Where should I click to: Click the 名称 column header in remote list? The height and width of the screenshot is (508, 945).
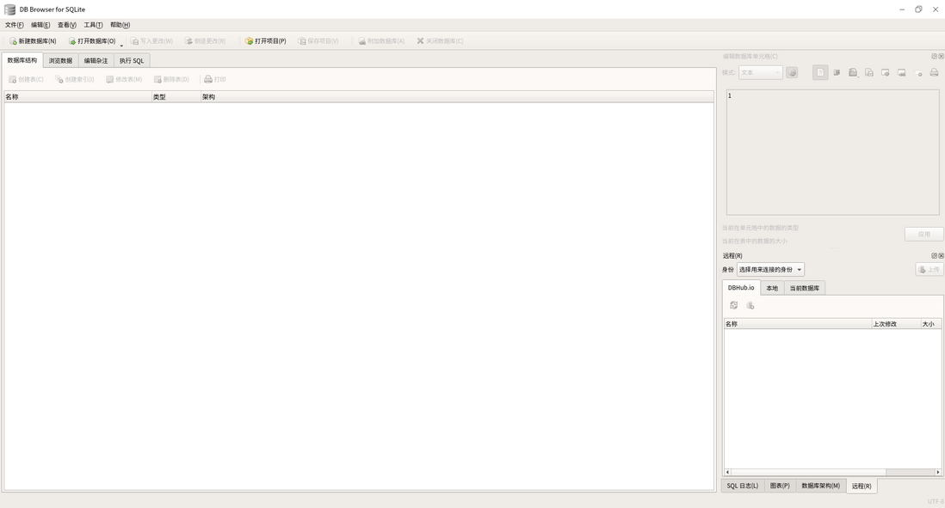click(797, 324)
